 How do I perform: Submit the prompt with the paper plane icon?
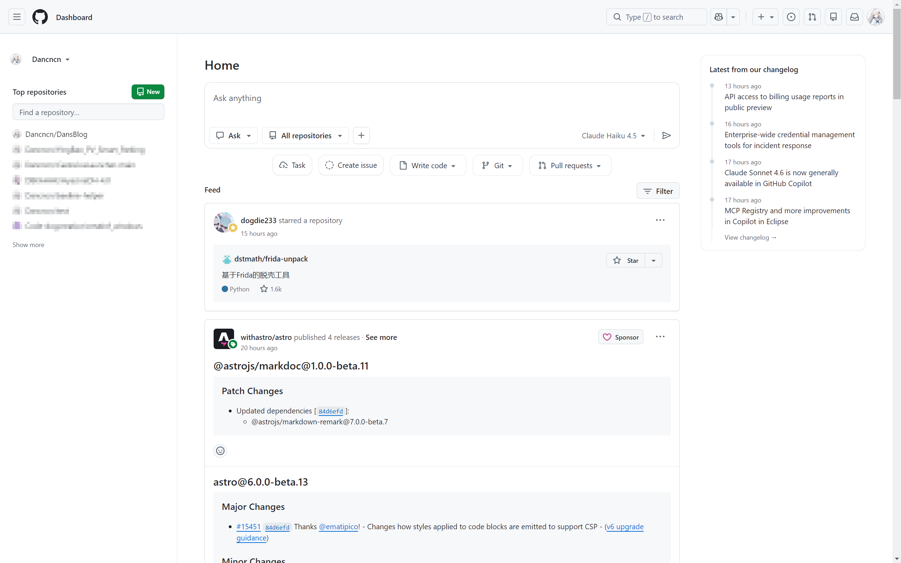(x=667, y=135)
